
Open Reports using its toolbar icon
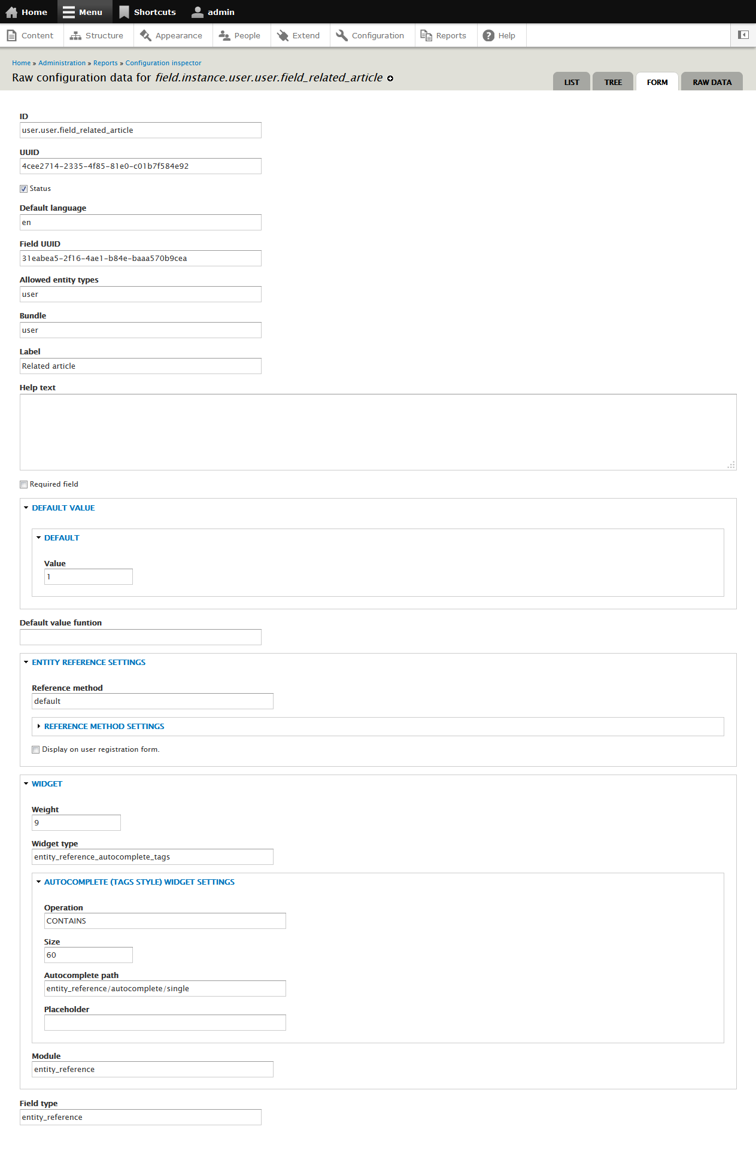[x=426, y=35]
